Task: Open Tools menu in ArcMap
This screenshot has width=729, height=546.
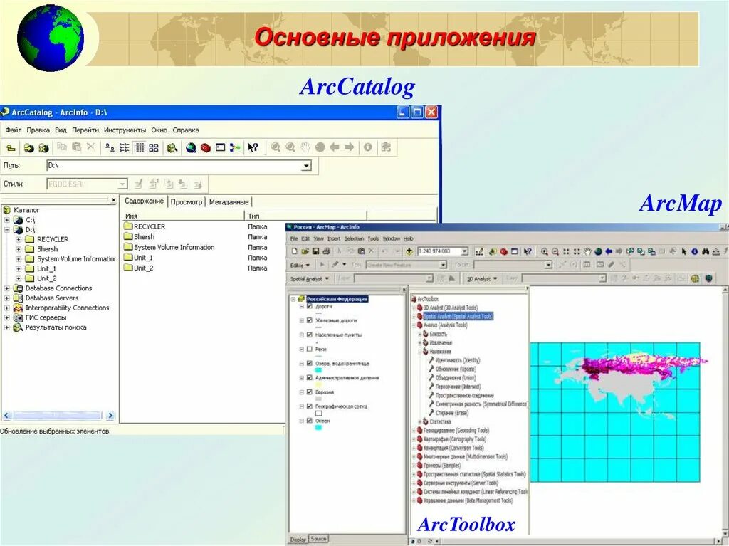Action: [x=373, y=238]
